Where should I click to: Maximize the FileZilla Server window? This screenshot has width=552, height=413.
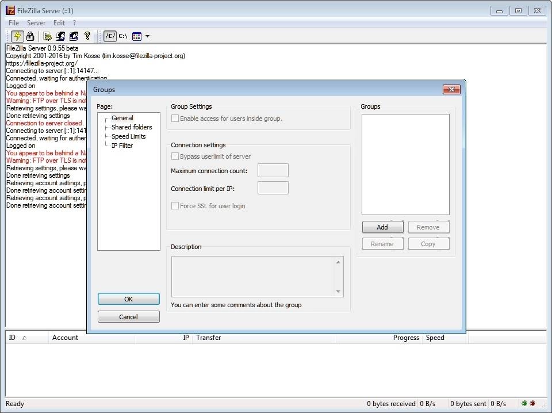click(x=518, y=10)
